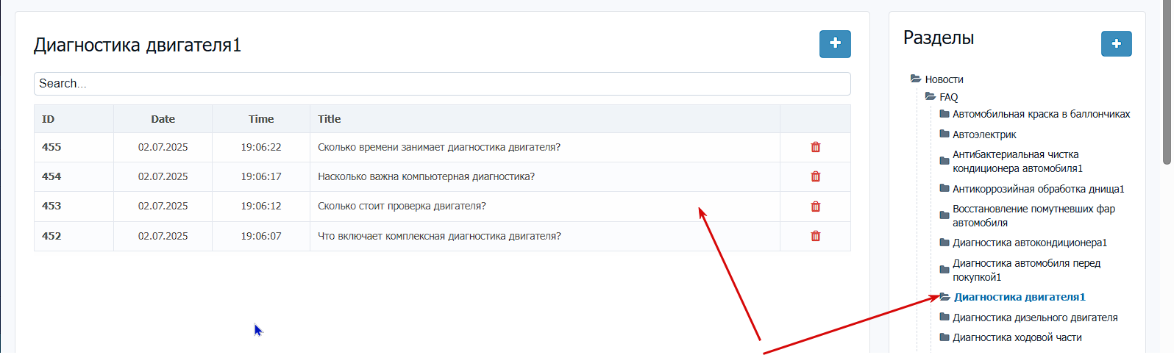Select Диагностика автокондиционера1 section

1030,243
